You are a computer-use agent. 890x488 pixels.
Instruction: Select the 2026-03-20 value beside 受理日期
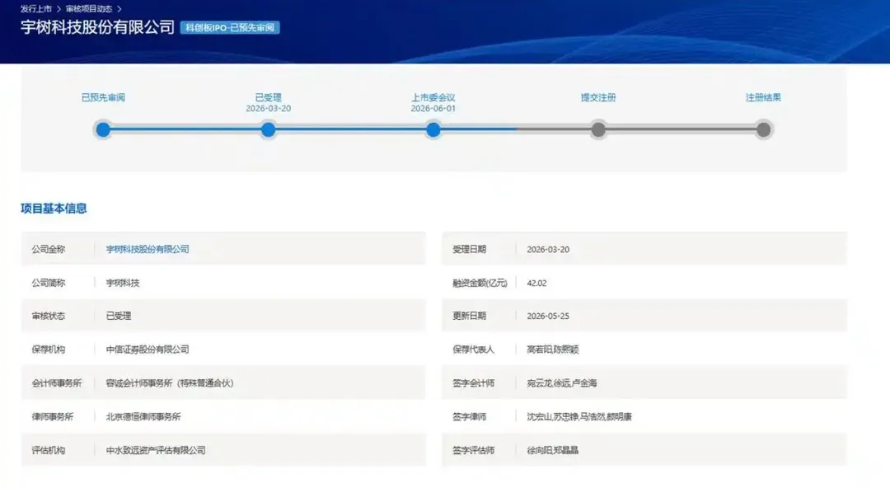(548, 250)
